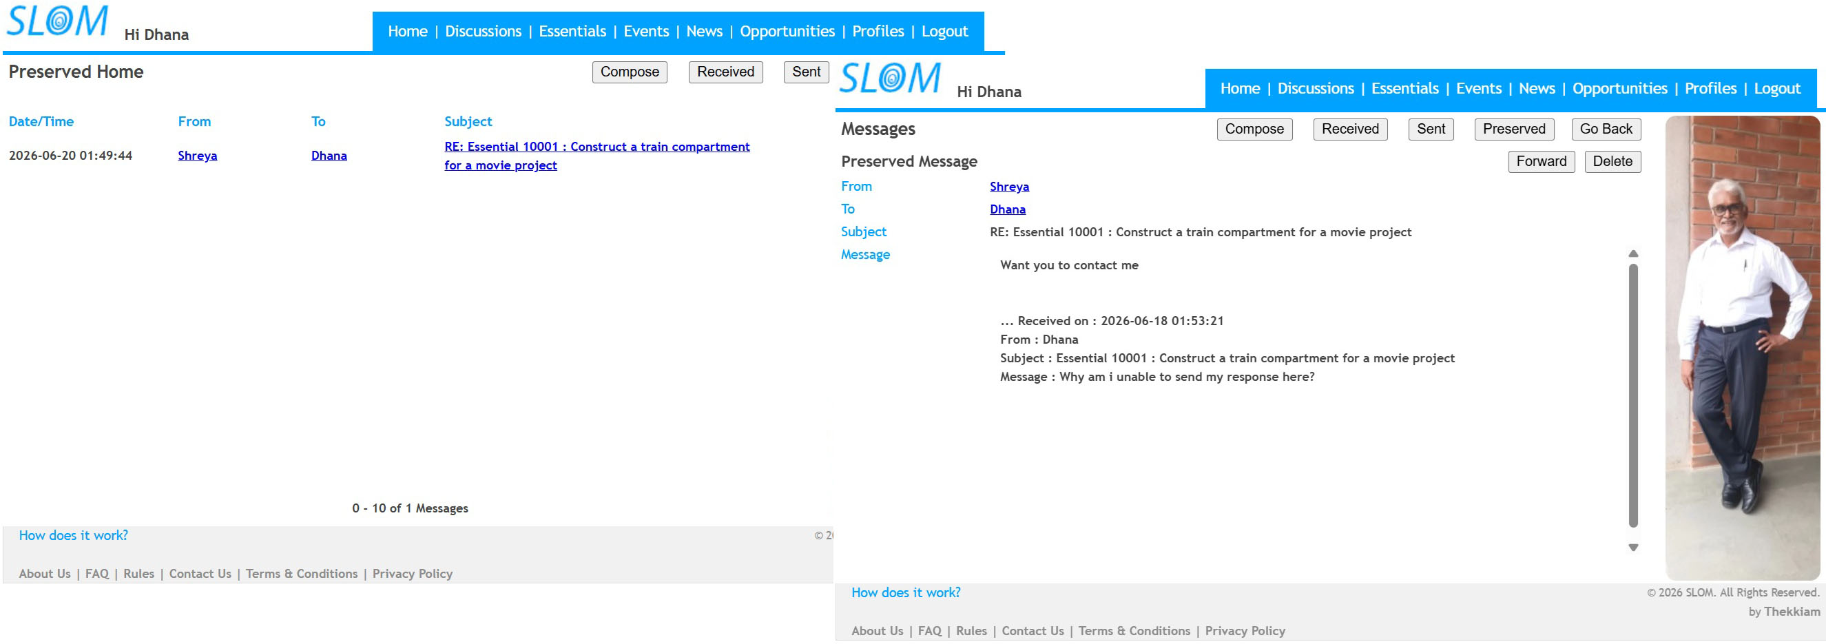Image resolution: width=1826 pixels, height=644 pixels.
Task: Click Received button on Preserved Home page
Action: 726,72
